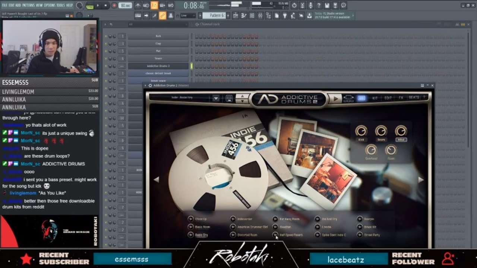Open the EDIT menu
Screen dimensions: 477x268
[11, 6]
